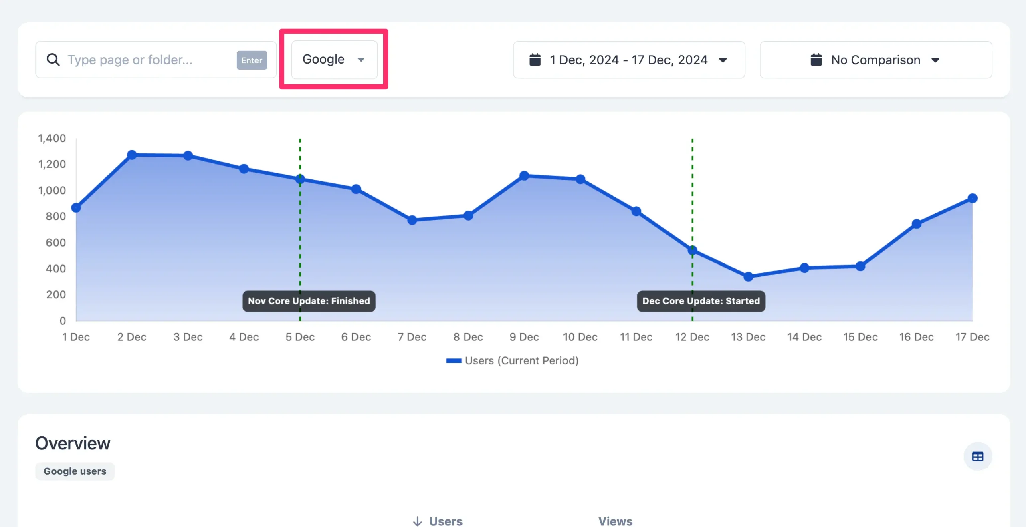Image resolution: width=1026 pixels, height=527 pixels.
Task: Click the No Comparison caret arrow
Action: [935, 60]
